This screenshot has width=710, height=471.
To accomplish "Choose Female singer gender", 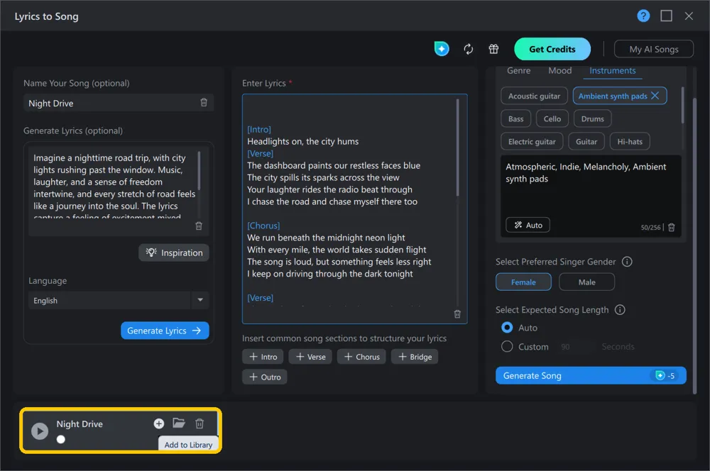I will (x=523, y=282).
